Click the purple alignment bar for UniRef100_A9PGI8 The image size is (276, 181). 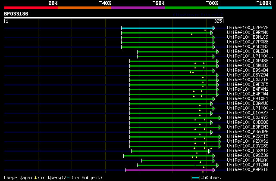(x=169, y=170)
